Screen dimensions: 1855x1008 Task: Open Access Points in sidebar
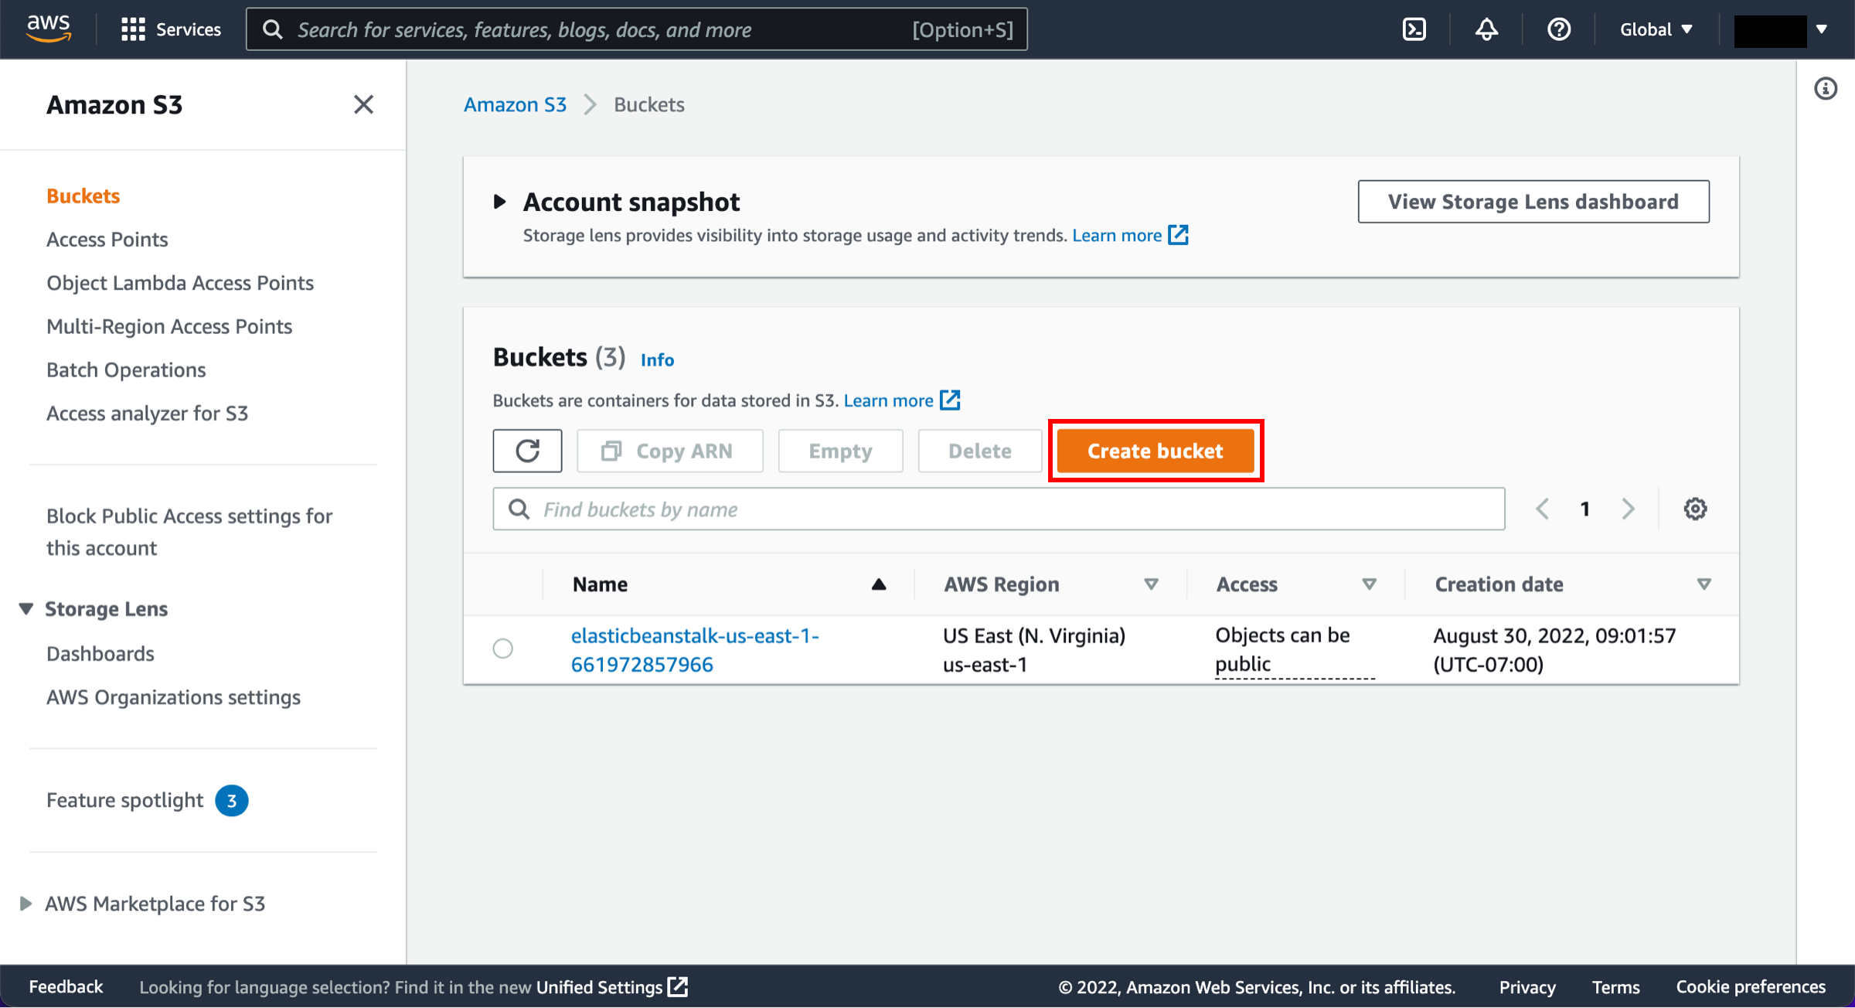(x=107, y=240)
